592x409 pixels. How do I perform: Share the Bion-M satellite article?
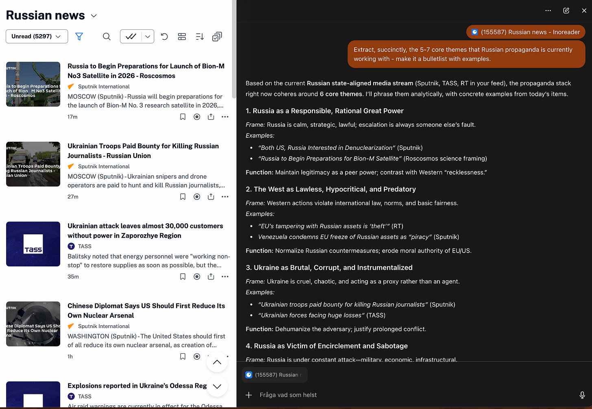(x=211, y=117)
